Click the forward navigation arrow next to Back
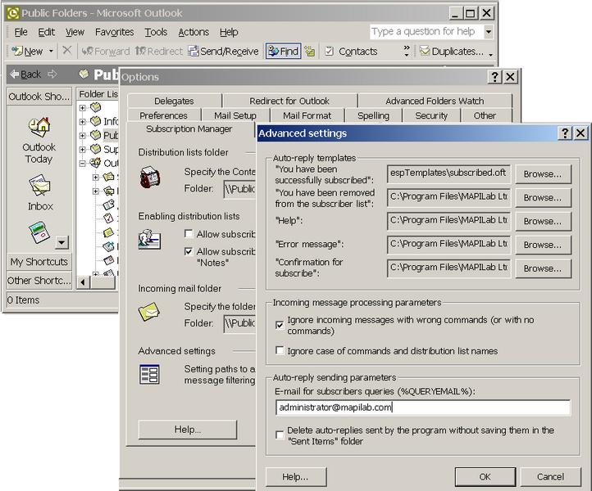The width and height of the screenshot is (592, 491). (52, 74)
